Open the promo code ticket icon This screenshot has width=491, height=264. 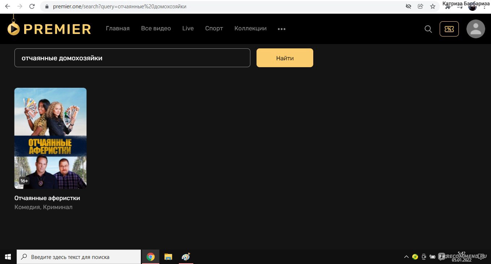click(x=449, y=29)
